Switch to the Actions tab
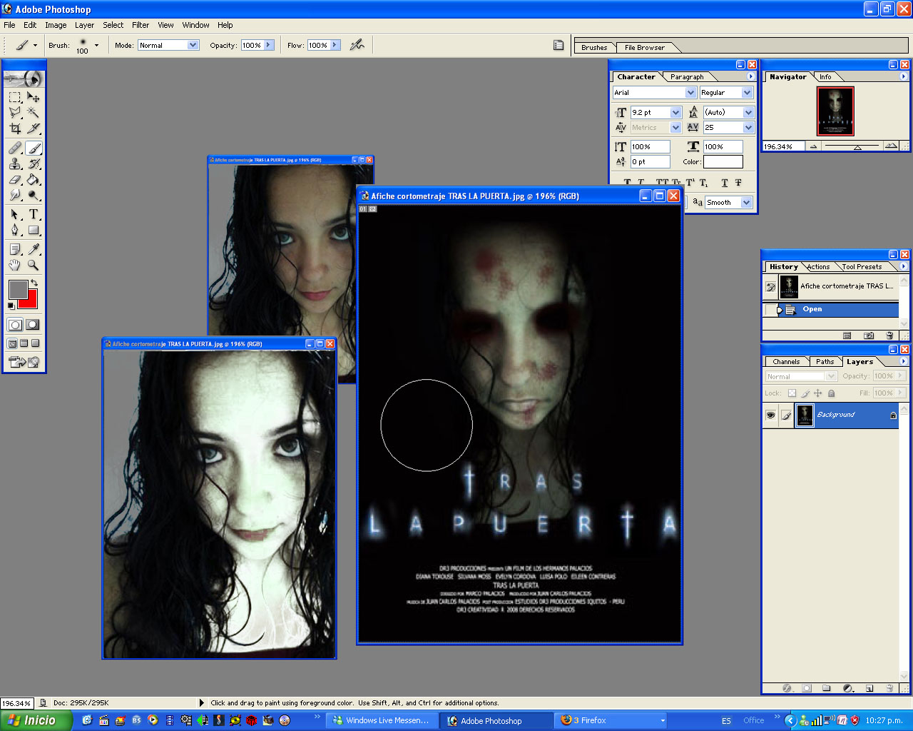The height and width of the screenshot is (731, 913). point(818,266)
